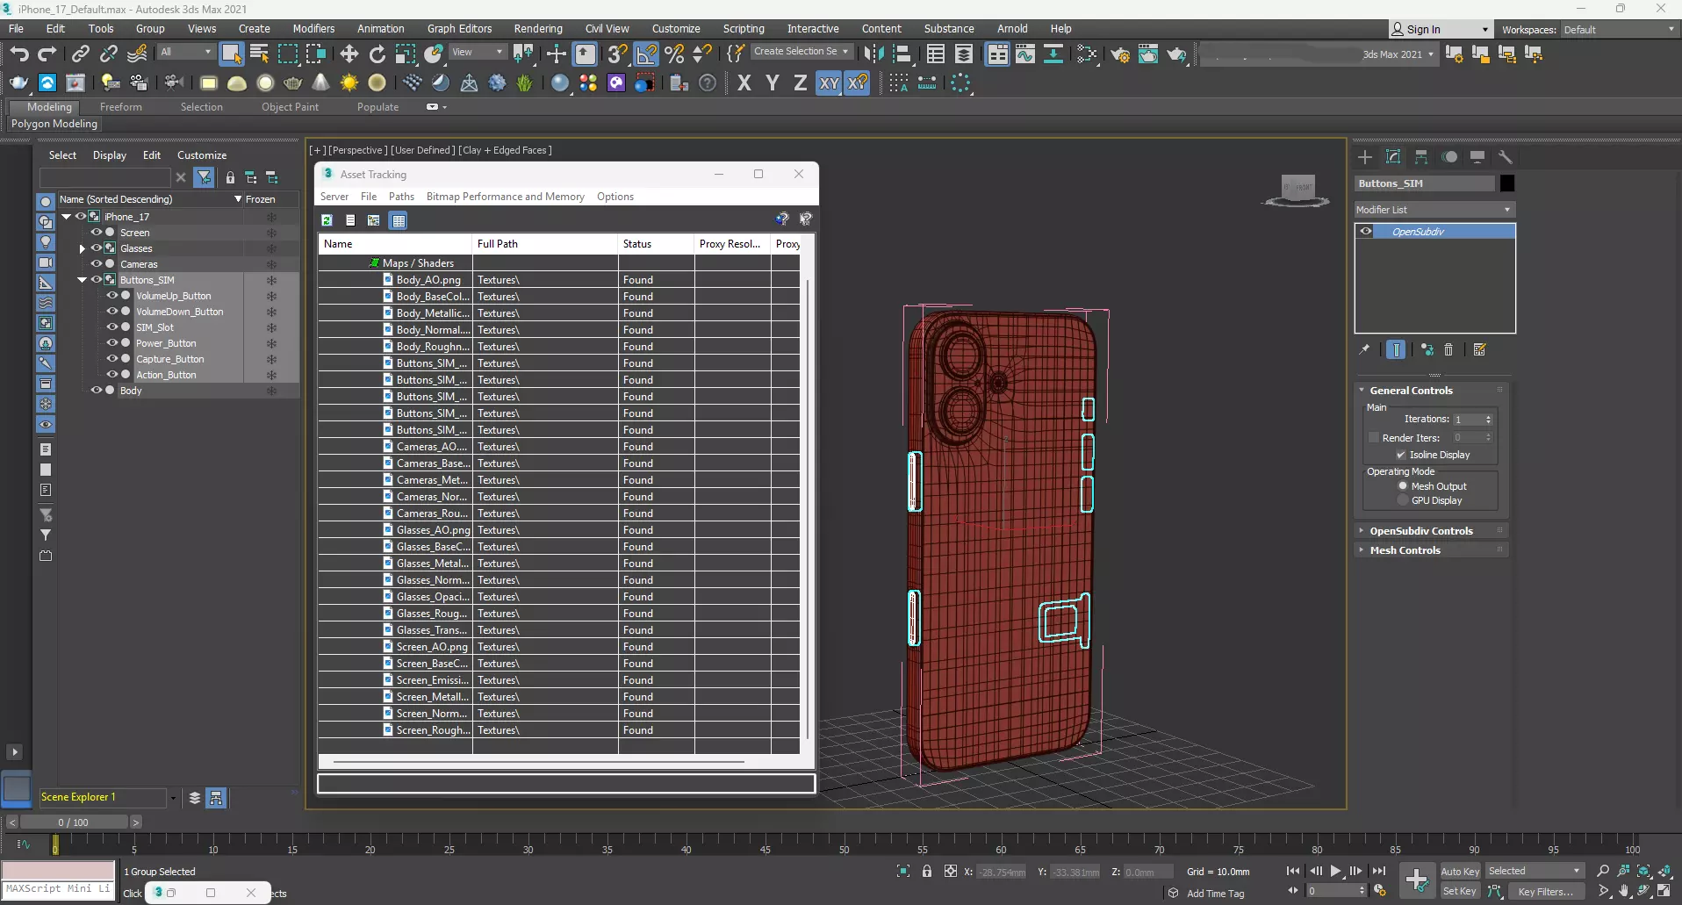Click the black object color swatch
This screenshot has width=1682, height=905.
coord(1507,183)
